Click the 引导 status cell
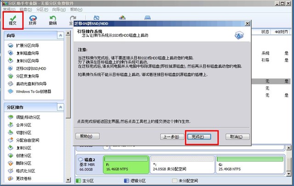The width and height of the screenshot is (294, 186). [266, 60]
